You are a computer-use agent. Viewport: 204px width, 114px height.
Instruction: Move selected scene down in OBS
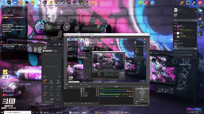tap(72, 103)
